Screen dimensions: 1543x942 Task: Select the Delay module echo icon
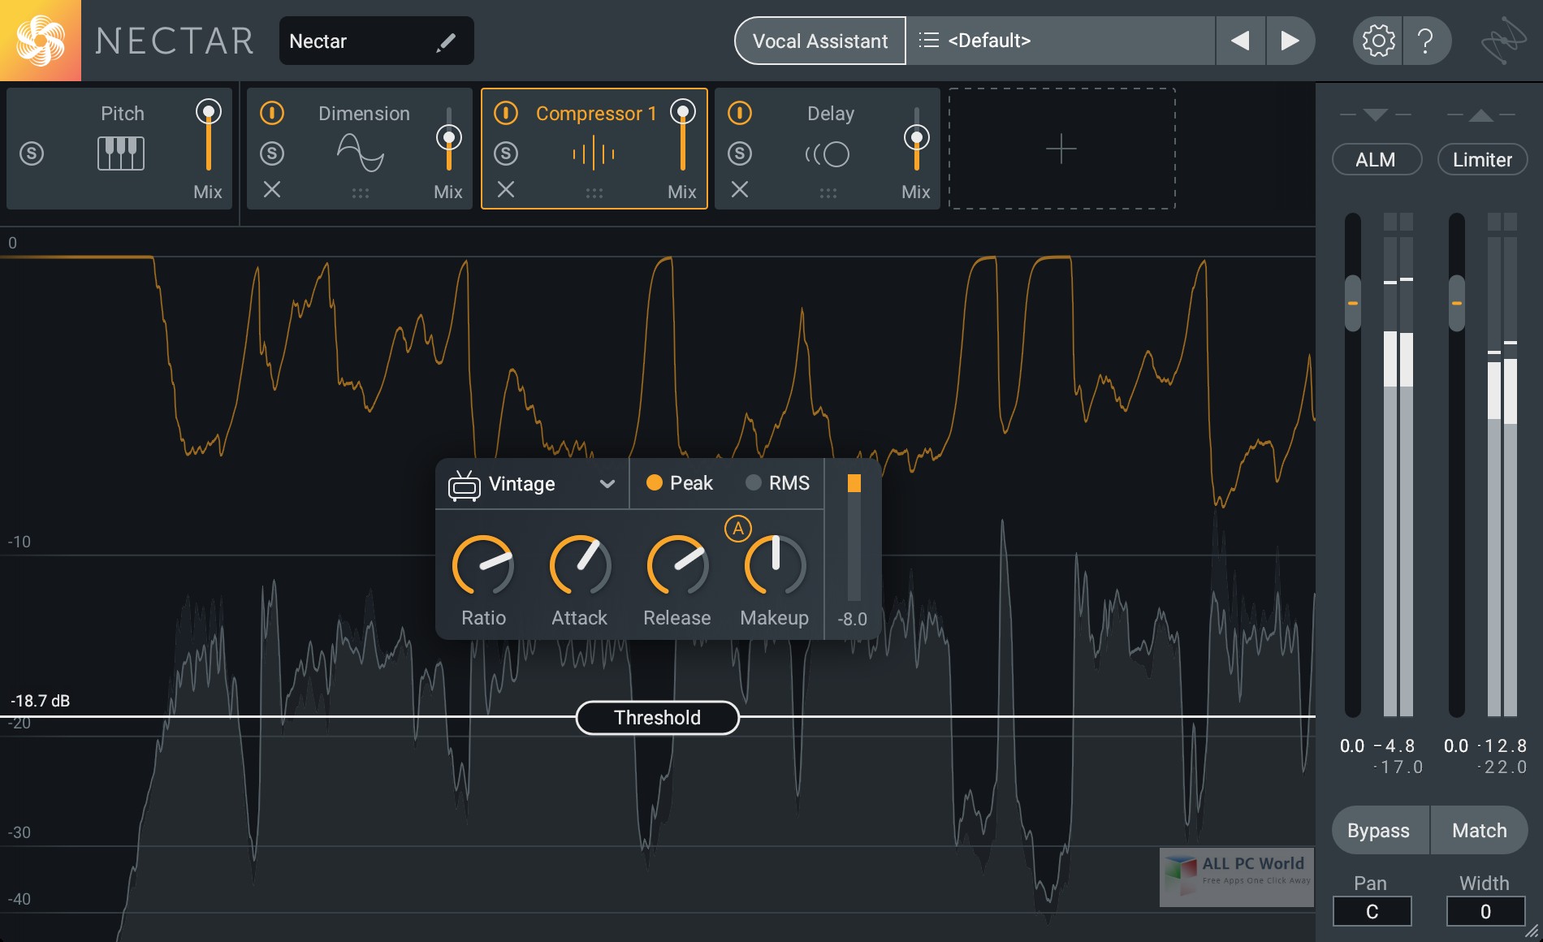(x=828, y=153)
